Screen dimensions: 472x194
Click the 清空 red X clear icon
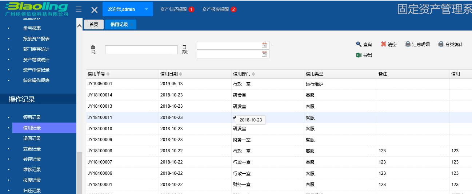click(x=383, y=44)
